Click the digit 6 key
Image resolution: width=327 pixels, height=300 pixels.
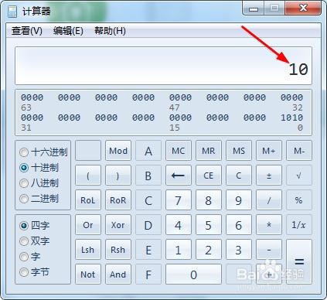click(x=239, y=225)
